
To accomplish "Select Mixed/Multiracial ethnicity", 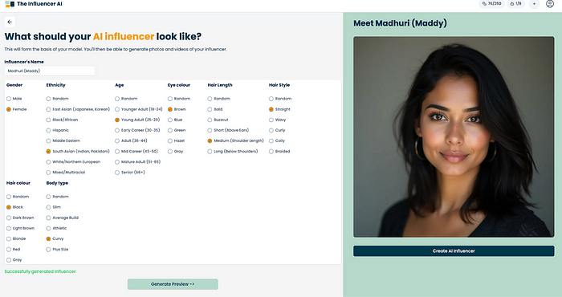I will [x=66, y=173].
